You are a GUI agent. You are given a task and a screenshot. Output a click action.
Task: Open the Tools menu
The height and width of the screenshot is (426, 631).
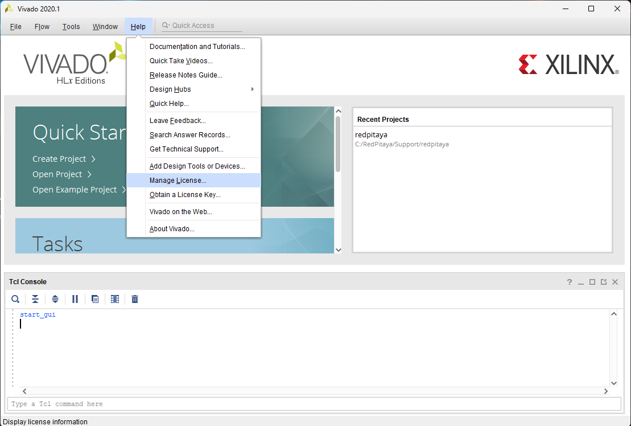(x=71, y=27)
